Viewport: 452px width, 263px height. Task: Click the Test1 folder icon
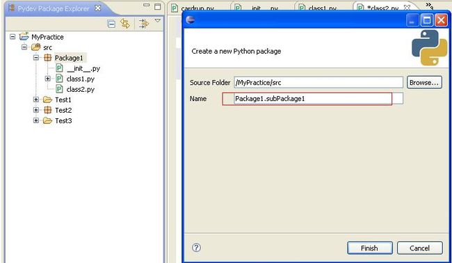point(47,99)
